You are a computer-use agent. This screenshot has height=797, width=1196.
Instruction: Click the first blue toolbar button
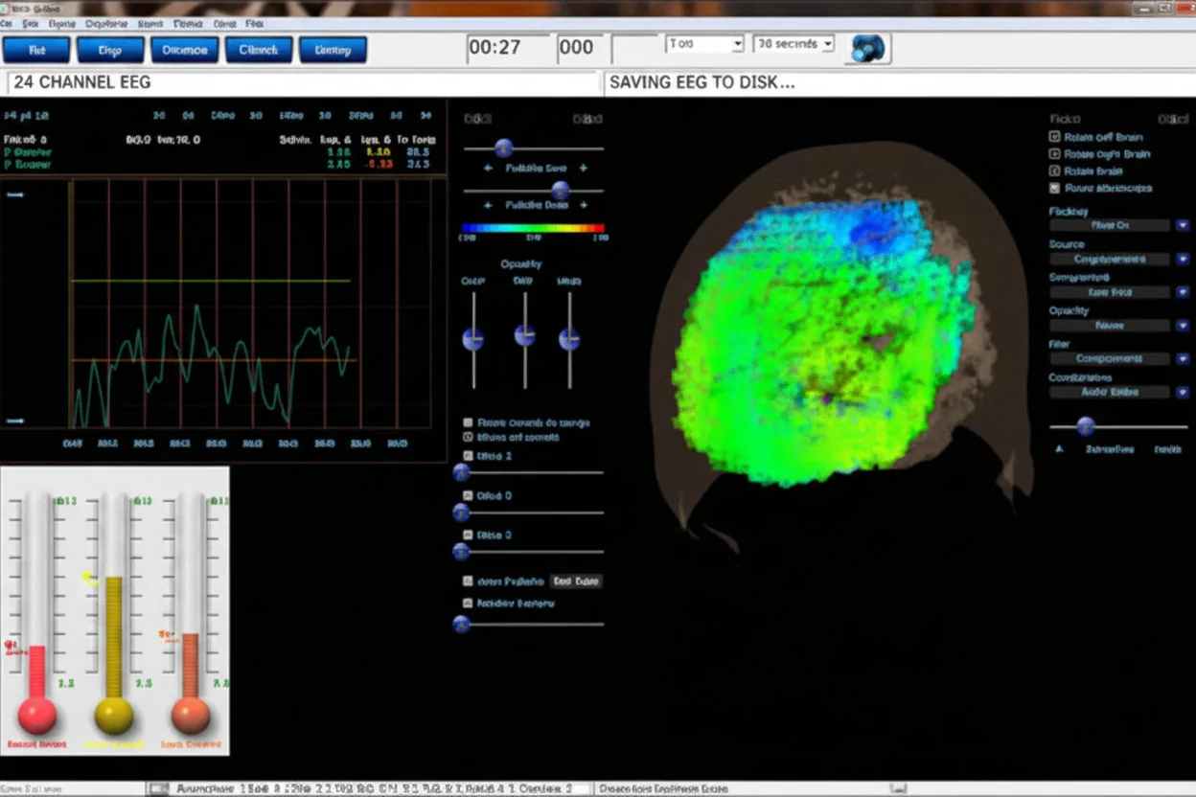pyautogui.click(x=36, y=50)
